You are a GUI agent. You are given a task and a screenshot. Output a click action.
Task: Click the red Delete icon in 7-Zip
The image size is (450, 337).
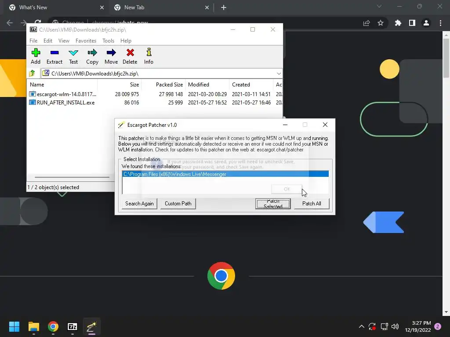130,56
